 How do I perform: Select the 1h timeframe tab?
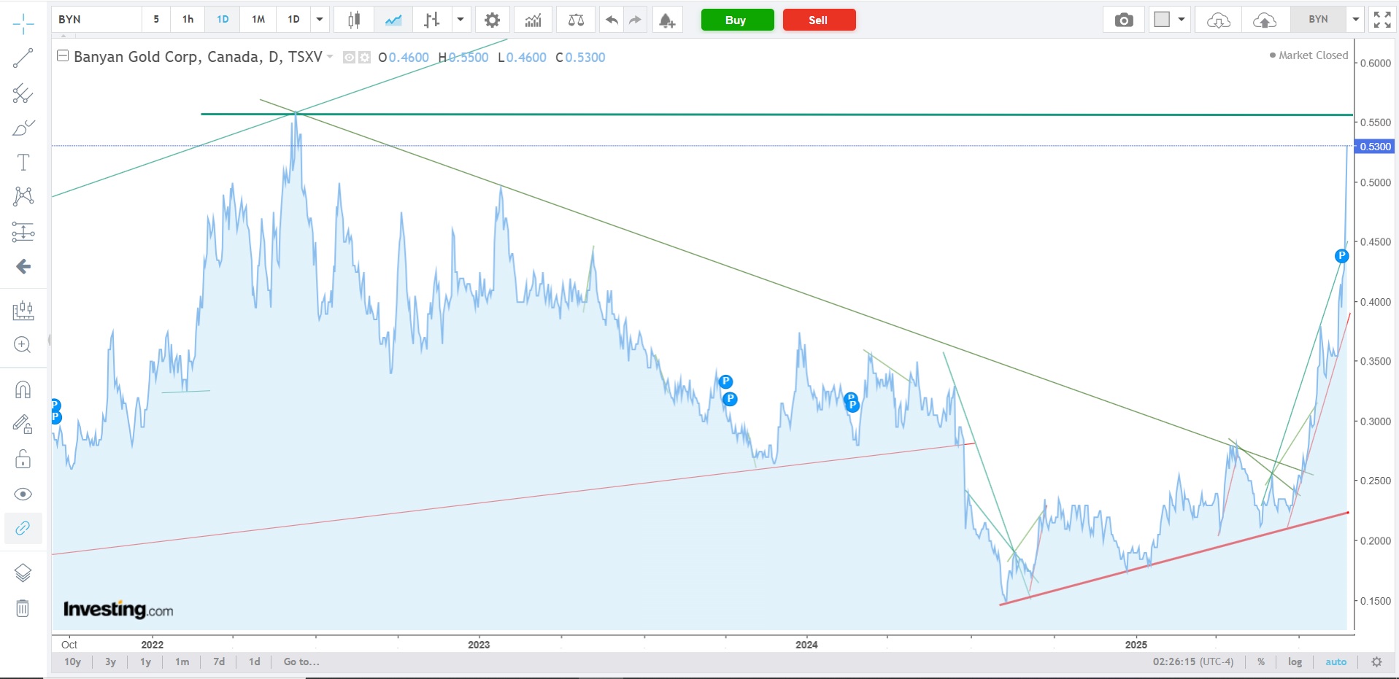[x=188, y=20]
